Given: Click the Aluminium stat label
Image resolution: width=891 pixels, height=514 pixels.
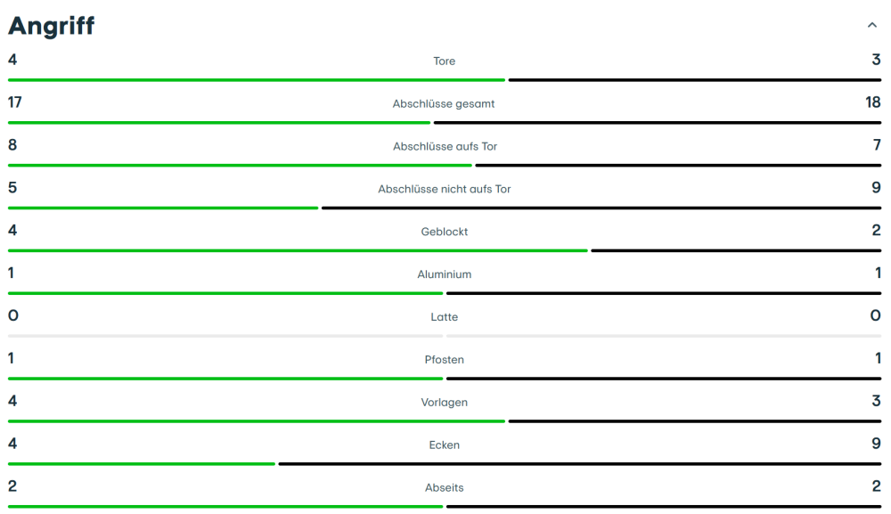Looking at the screenshot, I should (x=445, y=275).
